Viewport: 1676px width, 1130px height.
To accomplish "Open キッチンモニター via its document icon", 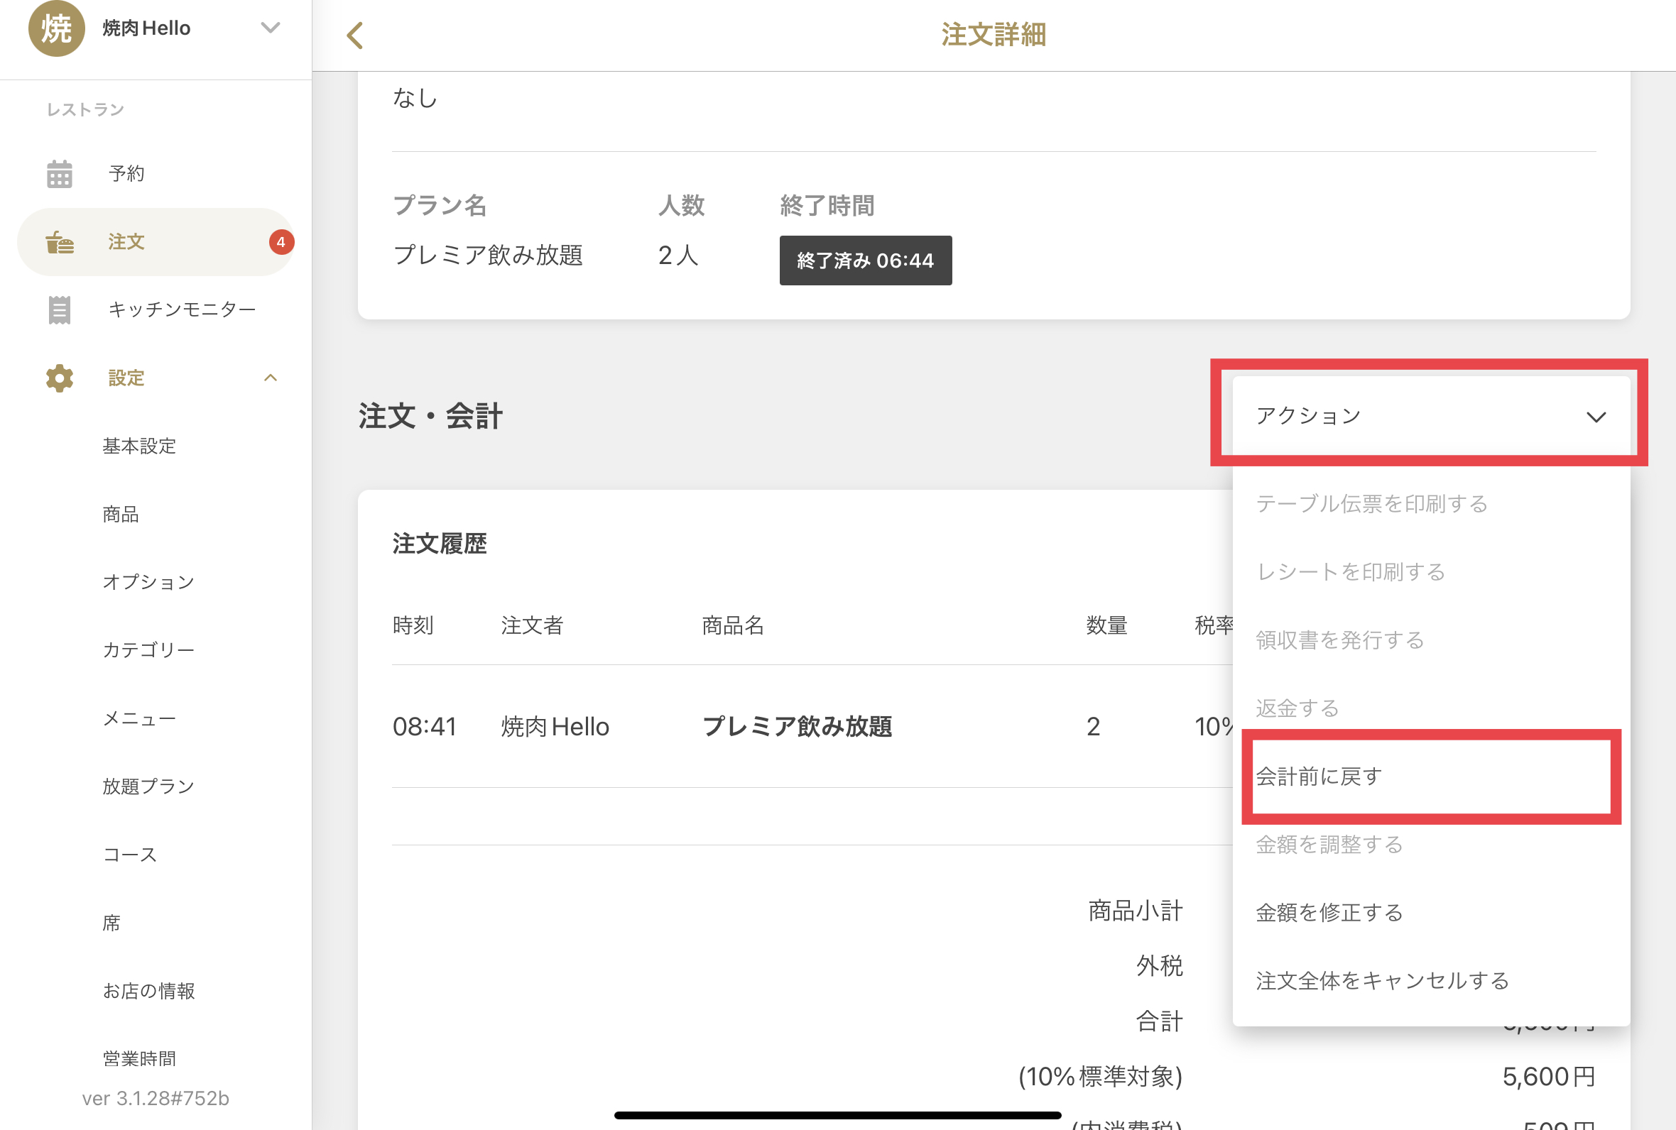I will point(60,309).
